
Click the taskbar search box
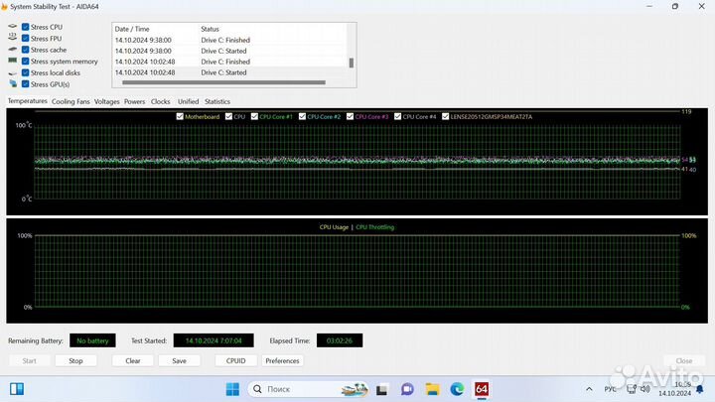pos(308,389)
